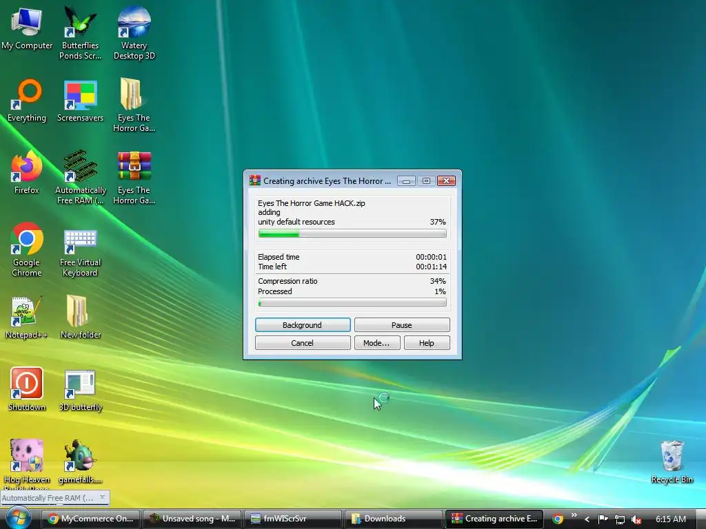Select the Hog Heaven desktop shortcut
Screen dimensions: 706x529
point(27,462)
